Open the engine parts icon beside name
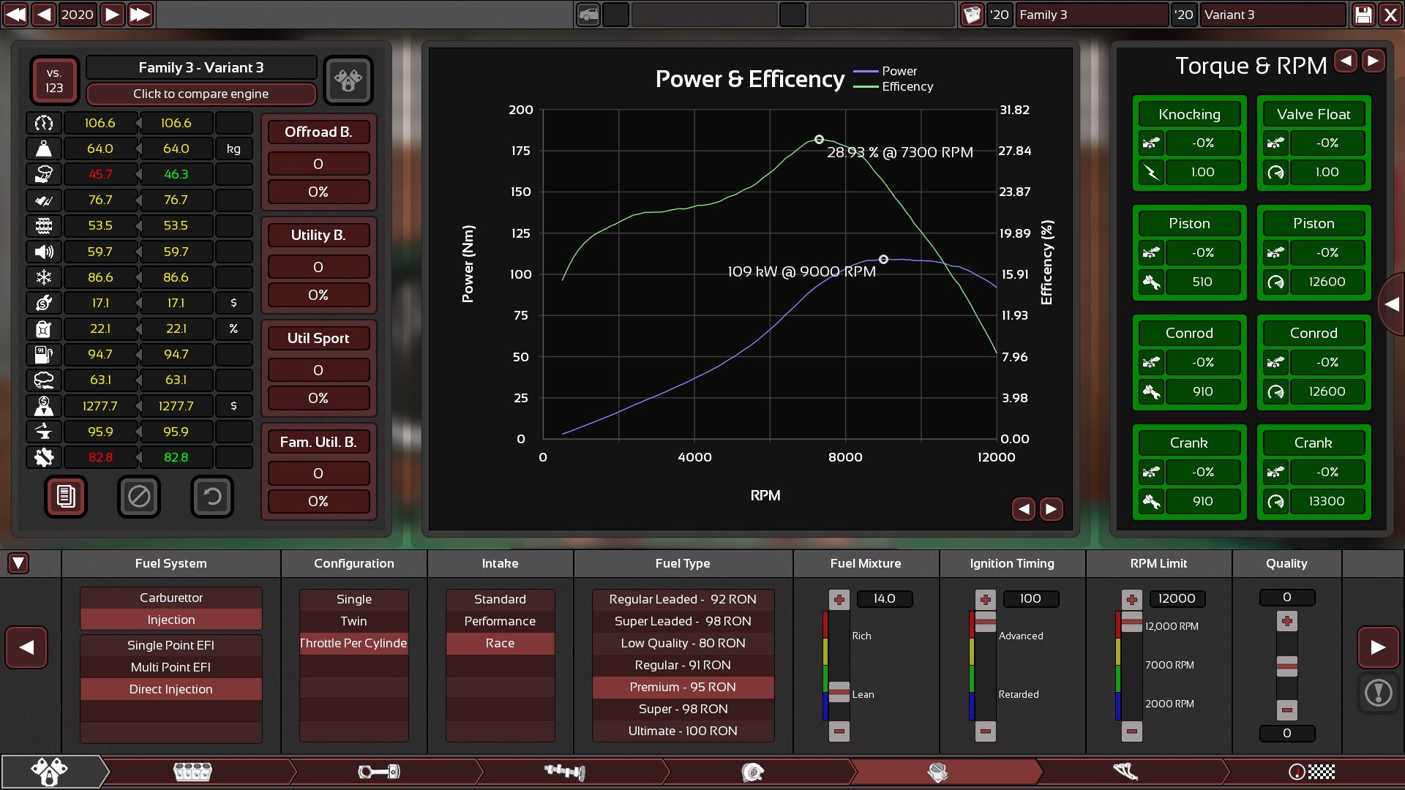The image size is (1405, 790). 348,80
